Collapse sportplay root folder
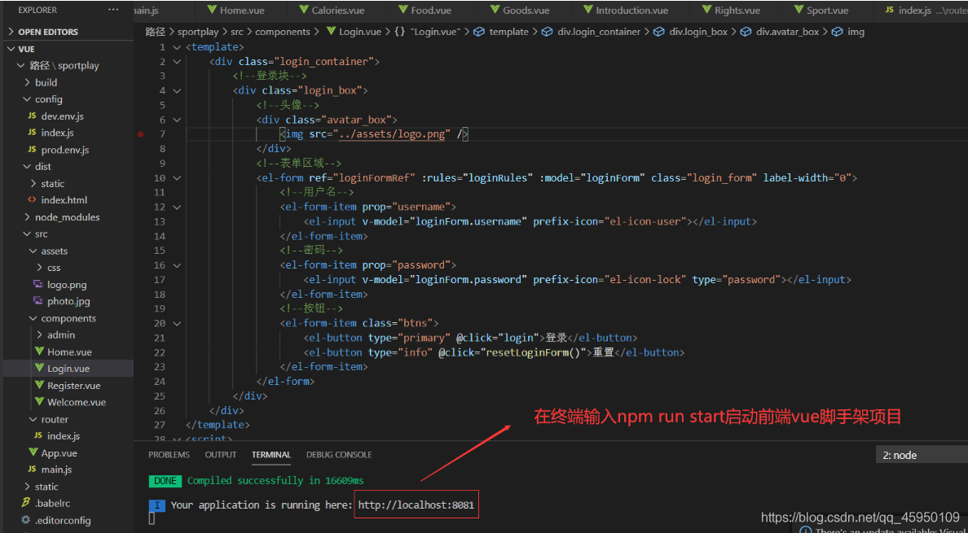Image resolution: width=968 pixels, height=533 pixels. click(x=21, y=65)
